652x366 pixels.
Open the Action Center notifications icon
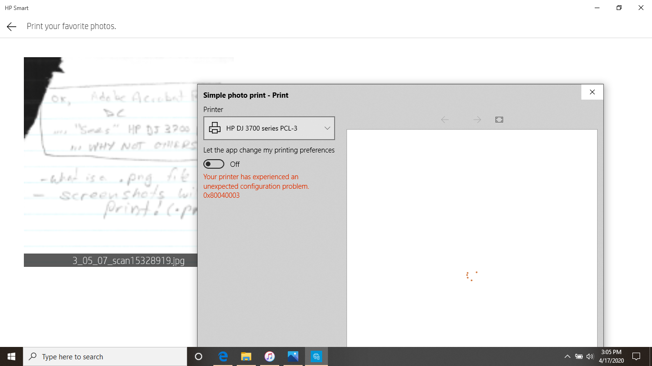636,356
